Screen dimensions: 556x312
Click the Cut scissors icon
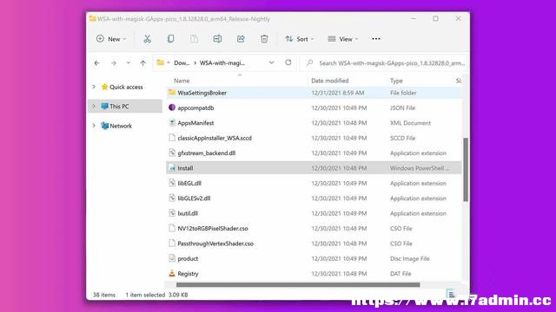147,39
